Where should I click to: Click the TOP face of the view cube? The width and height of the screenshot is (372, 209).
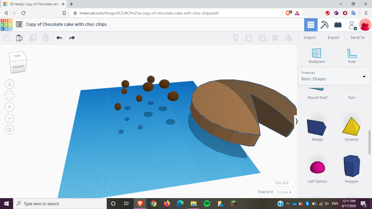17,56
